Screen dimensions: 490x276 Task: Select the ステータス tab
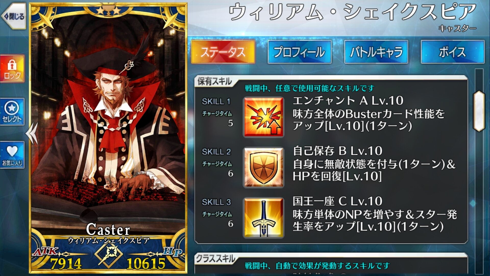[x=223, y=52]
